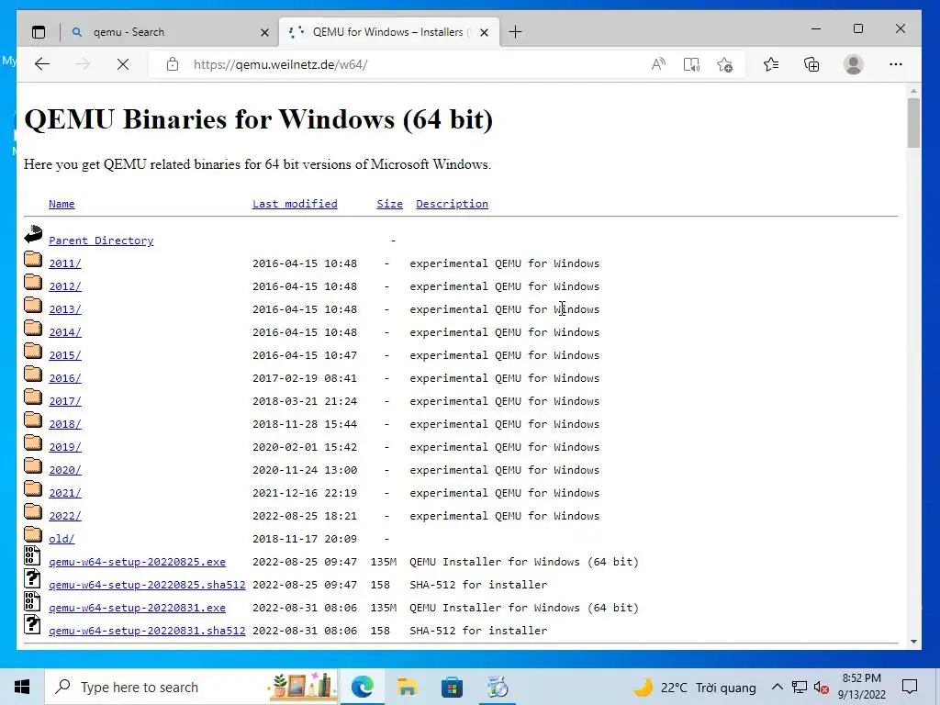Open the Windows Start menu
Image resolution: width=940 pixels, height=705 pixels.
[x=22, y=687]
